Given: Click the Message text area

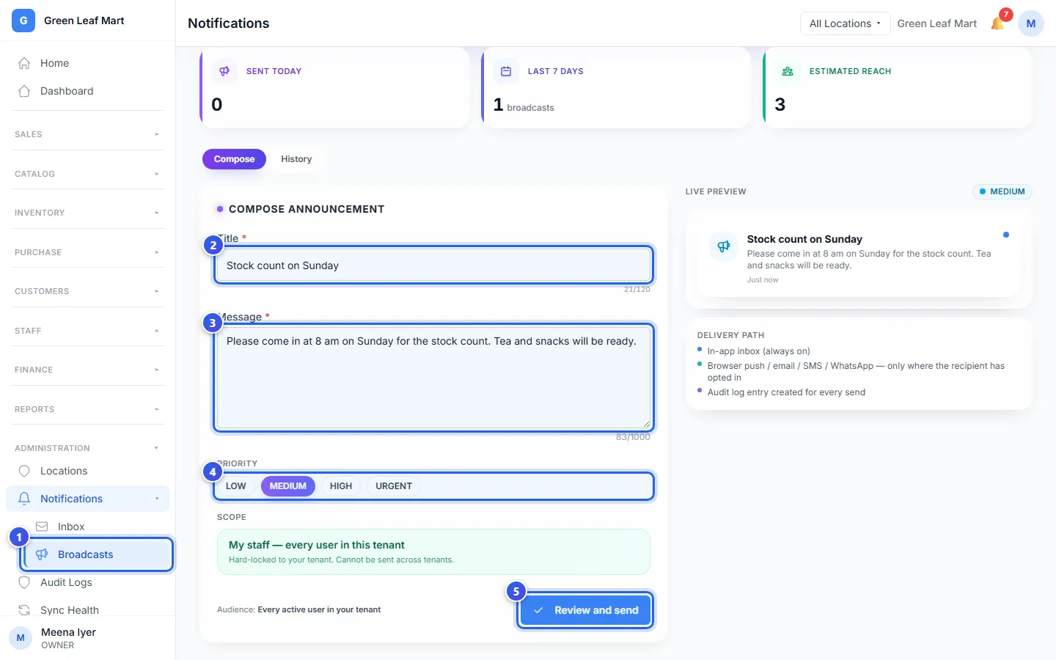Looking at the screenshot, I should (433, 378).
